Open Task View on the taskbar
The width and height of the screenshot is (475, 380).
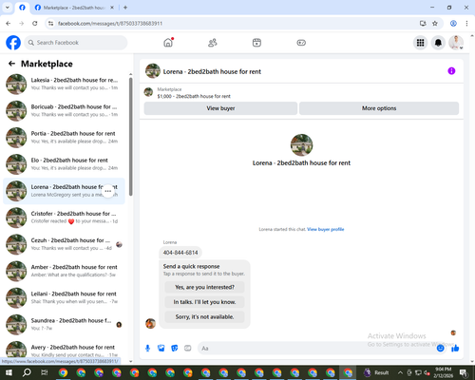45,372
